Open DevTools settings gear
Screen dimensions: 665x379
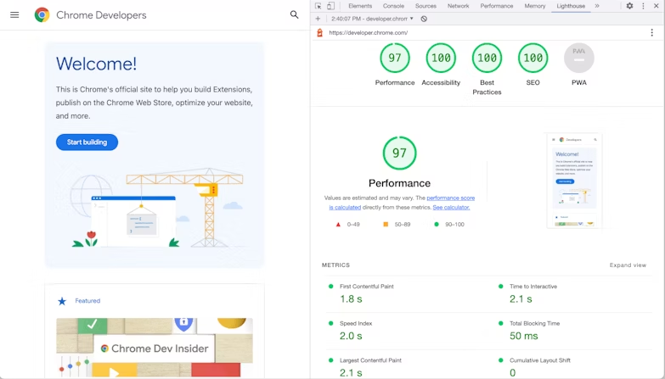pyautogui.click(x=630, y=6)
